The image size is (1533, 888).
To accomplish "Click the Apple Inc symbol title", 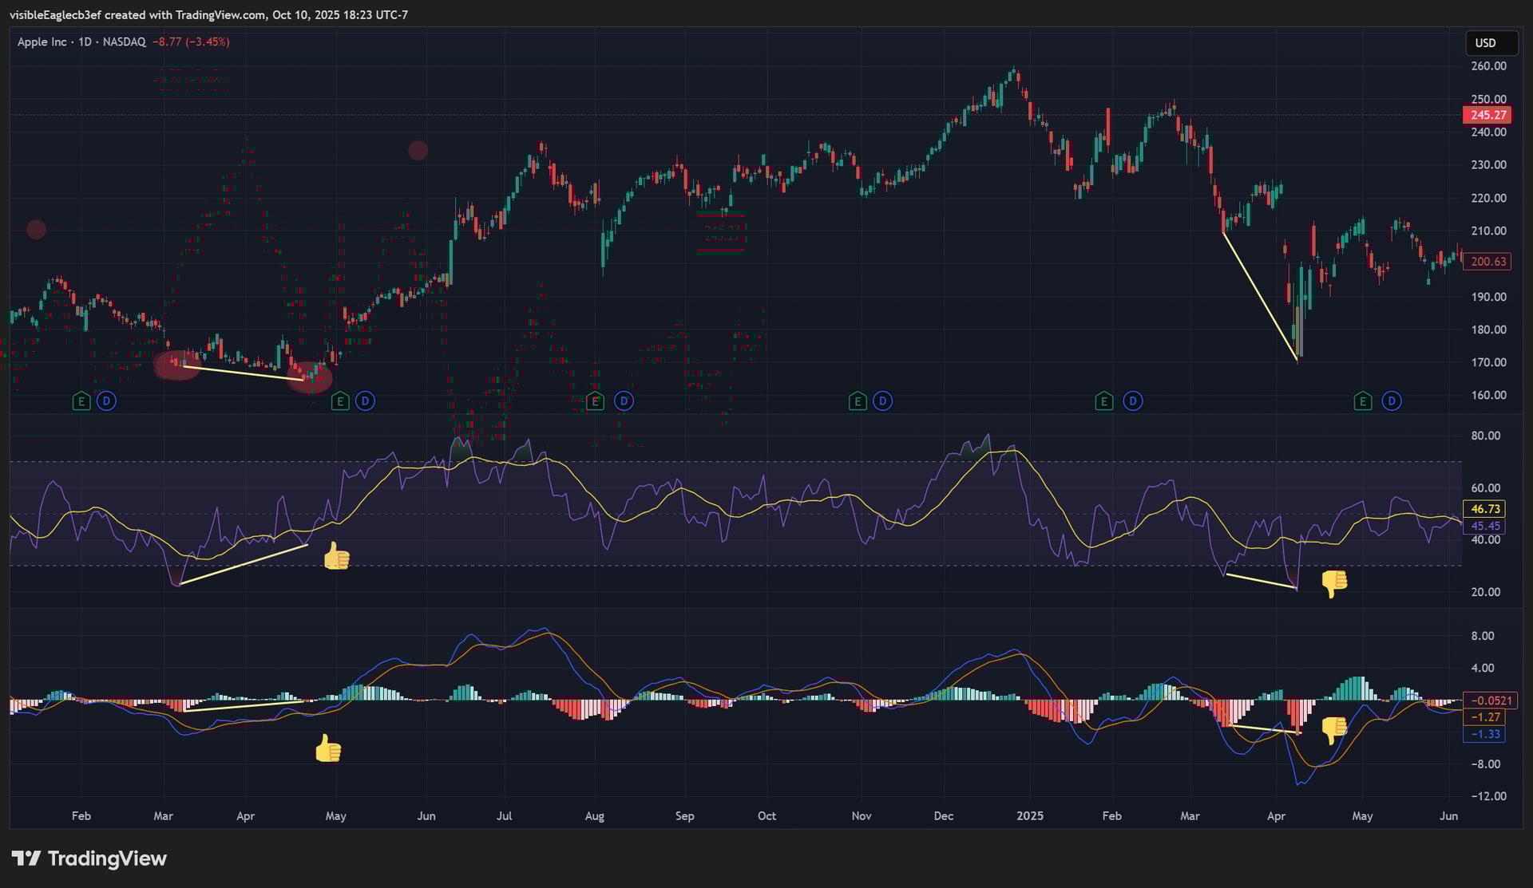I will 42,41.
